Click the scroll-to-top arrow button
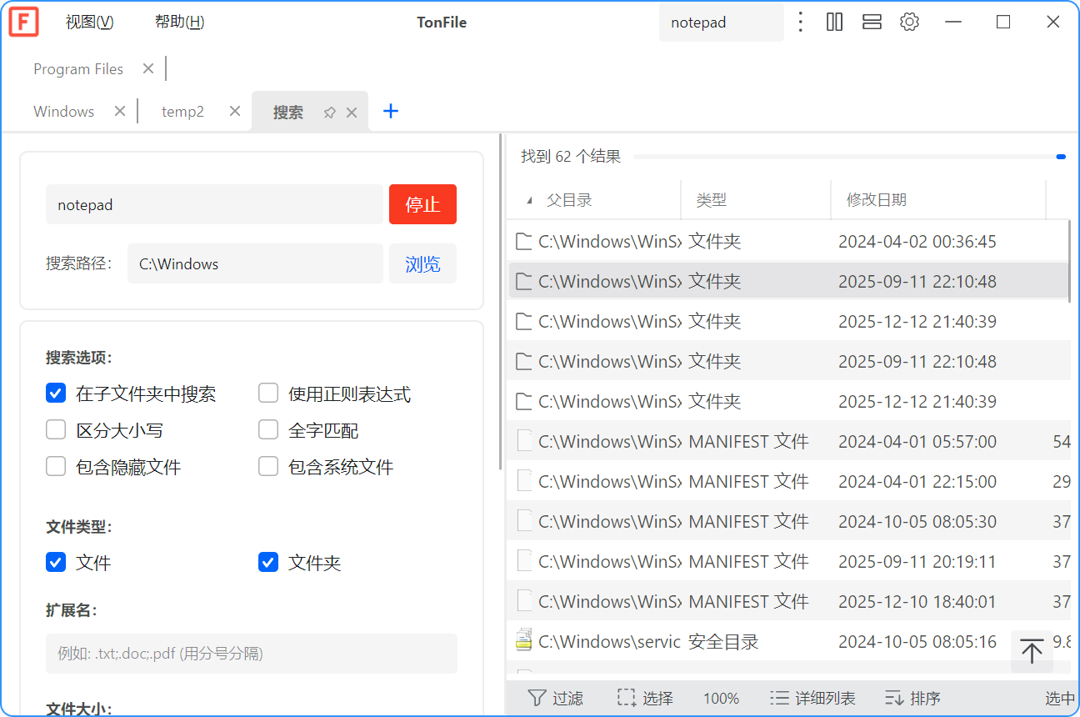1080x717 pixels. [1032, 651]
